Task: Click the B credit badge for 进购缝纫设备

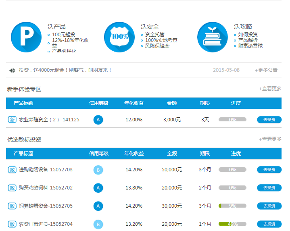Action: [98, 170]
